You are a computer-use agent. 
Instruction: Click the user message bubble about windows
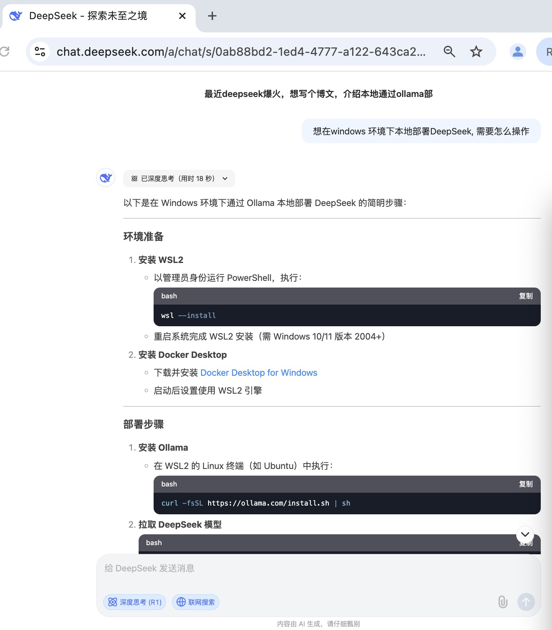(421, 131)
